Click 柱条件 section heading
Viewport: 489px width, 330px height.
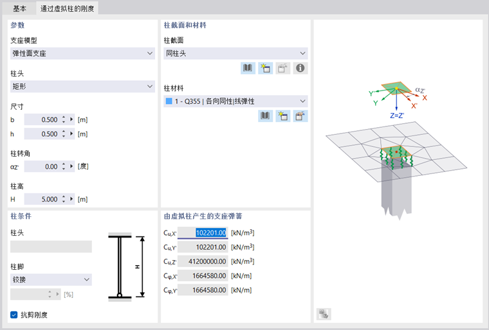click(x=21, y=216)
